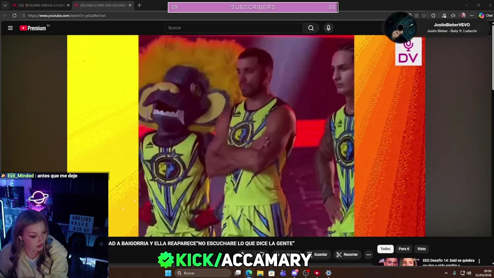
Task: Open Microsoft Store from the taskbar
Action: click(271, 273)
